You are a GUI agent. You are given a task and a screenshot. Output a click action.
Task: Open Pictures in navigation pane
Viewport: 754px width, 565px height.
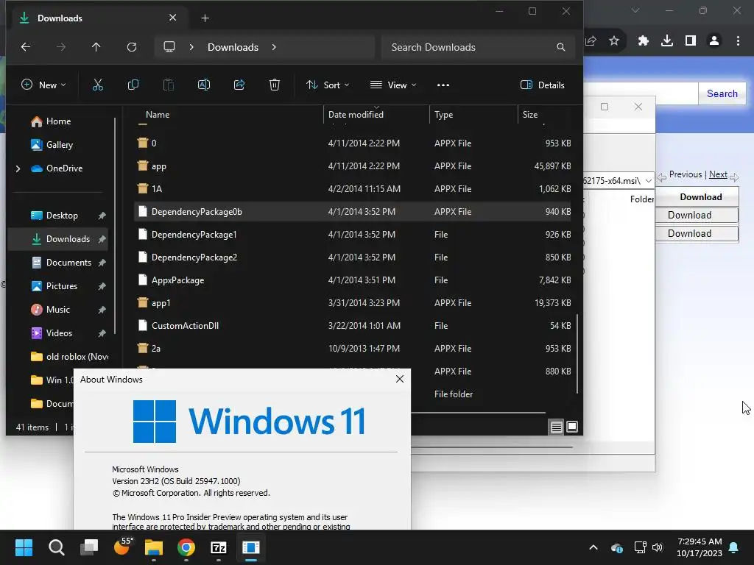coord(62,286)
